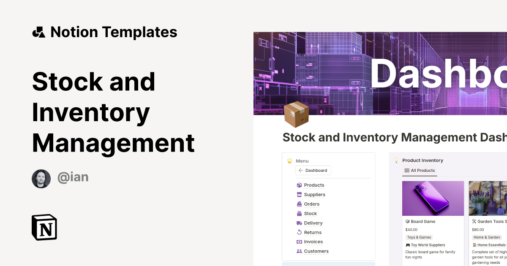Open the Customers menu entry
This screenshot has height=266, width=507.
click(x=316, y=251)
